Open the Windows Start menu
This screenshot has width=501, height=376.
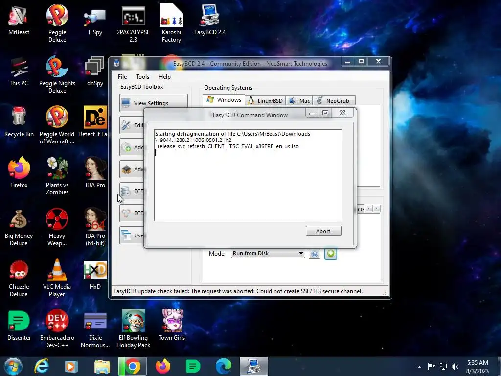pos(13,366)
